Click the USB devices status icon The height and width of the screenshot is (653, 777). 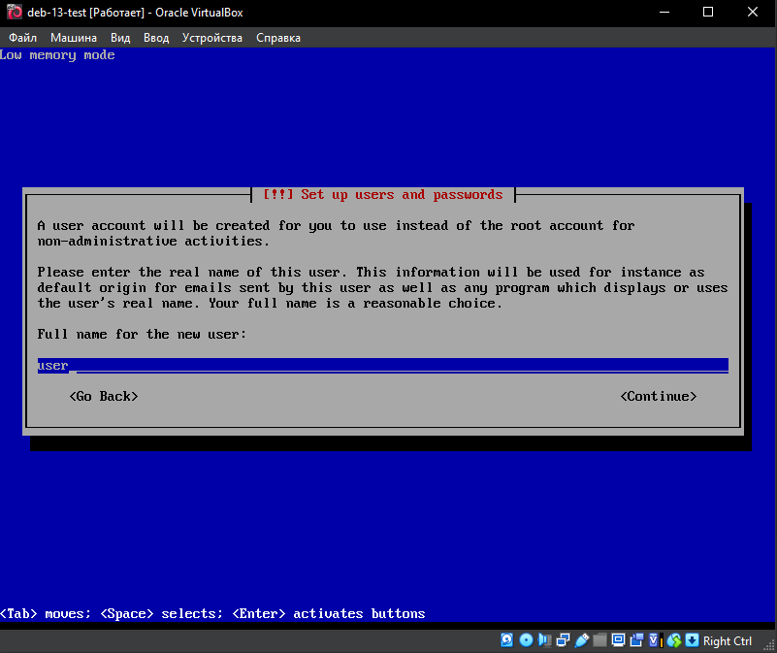pyautogui.click(x=581, y=640)
